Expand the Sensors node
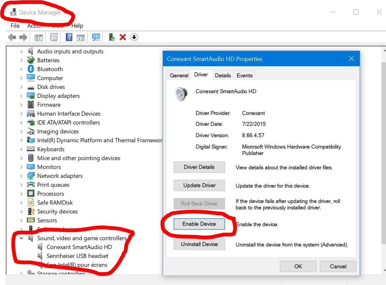The height and width of the screenshot is (285, 386). (21, 220)
